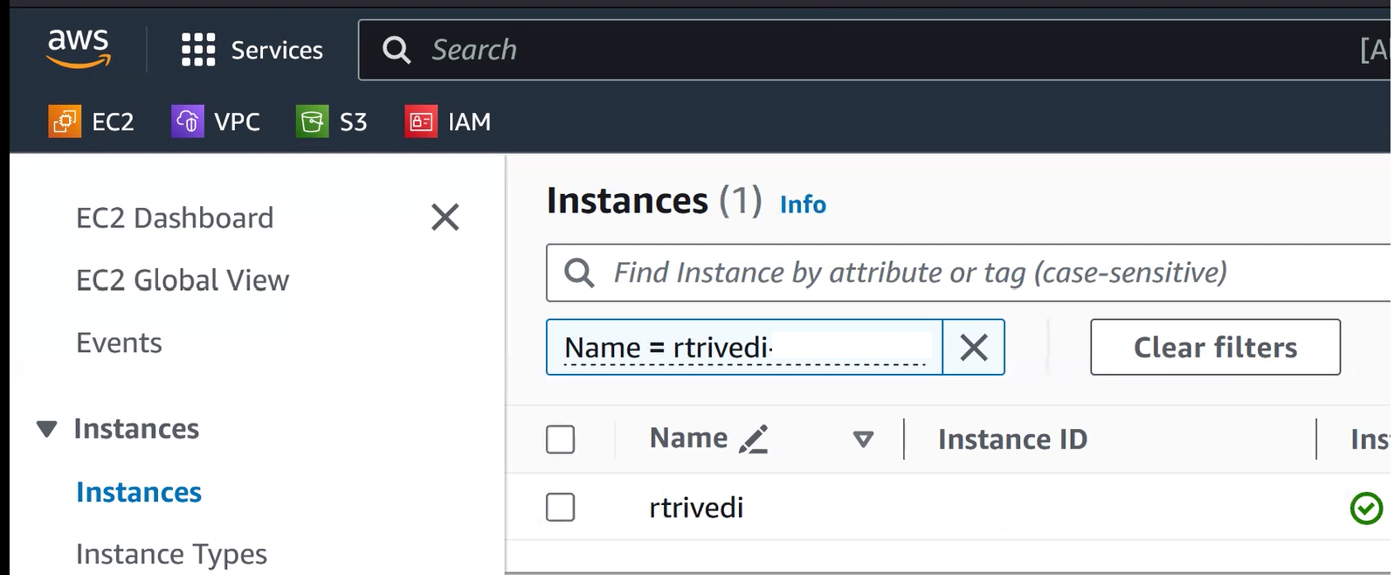
Task: Open the IAM shortcut icon
Action: pyautogui.click(x=421, y=121)
